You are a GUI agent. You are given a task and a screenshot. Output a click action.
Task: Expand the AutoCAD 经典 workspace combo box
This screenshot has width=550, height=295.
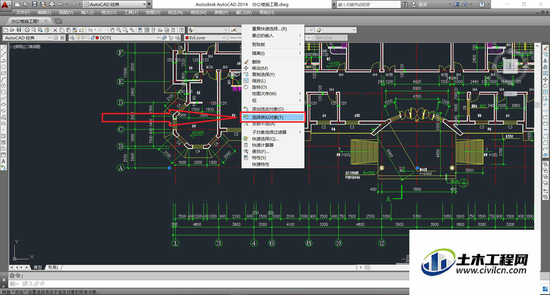(x=49, y=38)
